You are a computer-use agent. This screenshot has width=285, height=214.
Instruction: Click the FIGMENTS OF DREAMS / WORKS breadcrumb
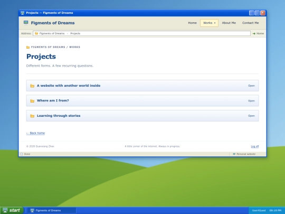(55, 47)
